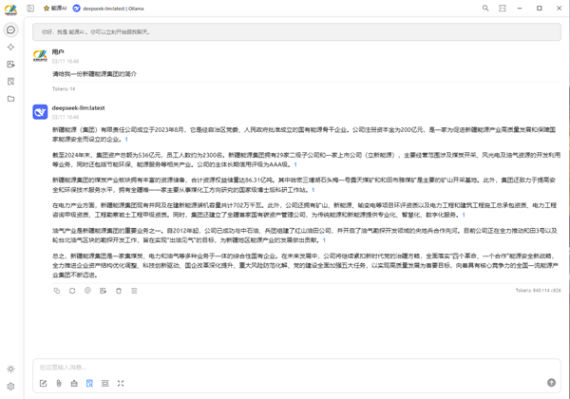
Task: Open the more options menu below response
Action: click(134, 291)
